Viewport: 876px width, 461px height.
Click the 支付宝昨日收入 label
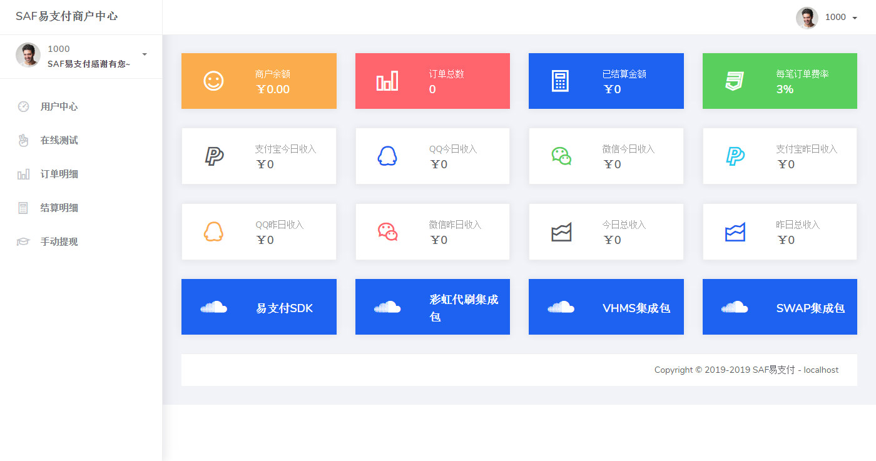pos(807,149)
